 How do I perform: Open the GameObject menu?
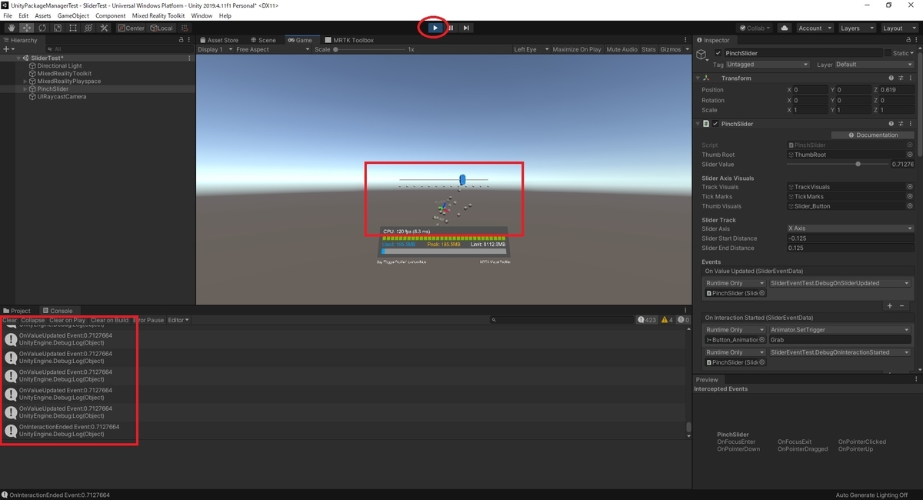tap(73, 15)
